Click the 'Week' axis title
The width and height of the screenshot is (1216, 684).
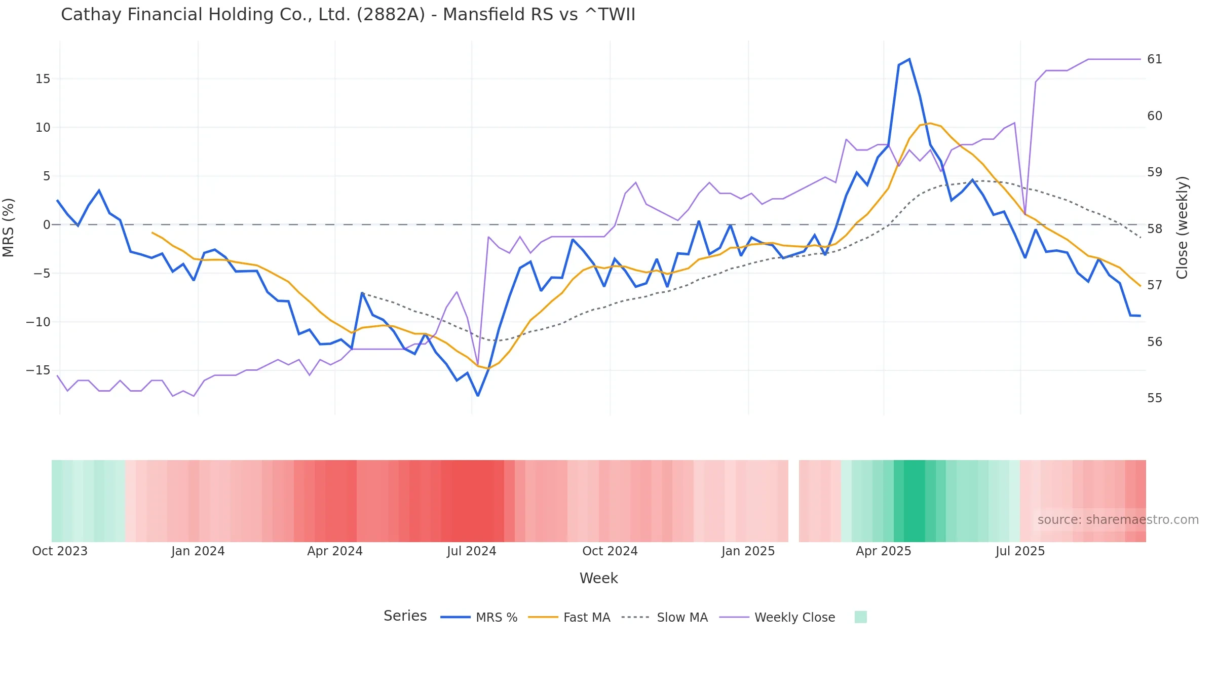pos(598,579)
